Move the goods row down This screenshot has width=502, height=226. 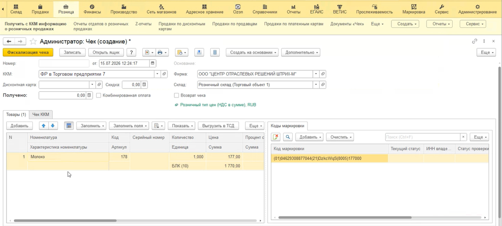(53, 126)
